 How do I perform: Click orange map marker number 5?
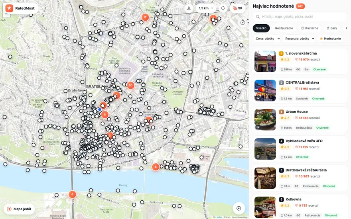(105, 115)
